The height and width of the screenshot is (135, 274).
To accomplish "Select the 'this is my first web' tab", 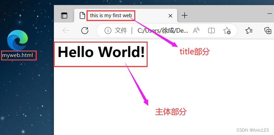I will [126, 15].
